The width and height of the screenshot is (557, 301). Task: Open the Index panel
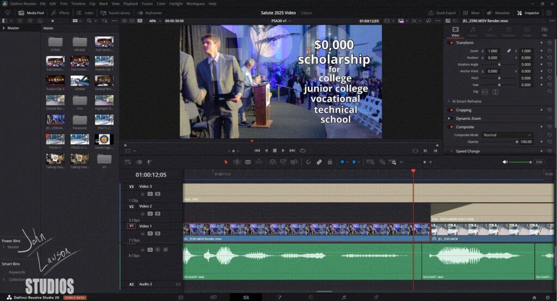tap(85, 13)
